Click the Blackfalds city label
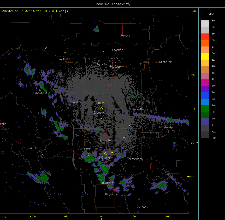The height and width of the screenshot is (220, 225). coord(115,58)
